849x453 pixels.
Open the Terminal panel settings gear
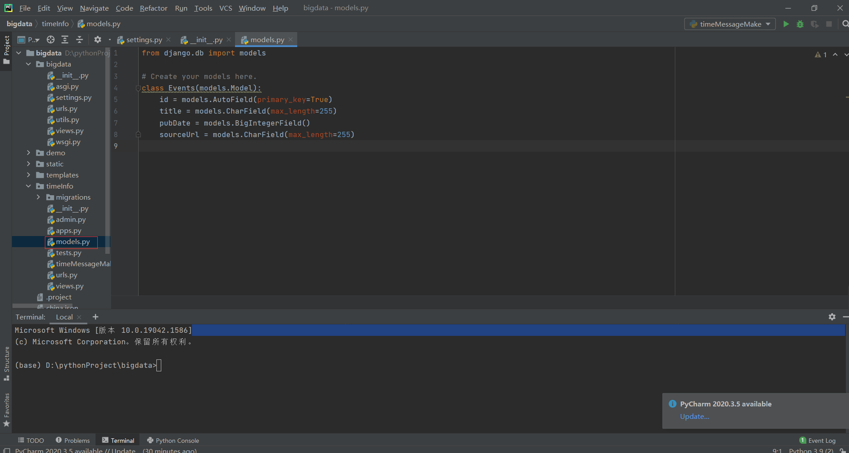pyautogui.click(x=832, y=317)
